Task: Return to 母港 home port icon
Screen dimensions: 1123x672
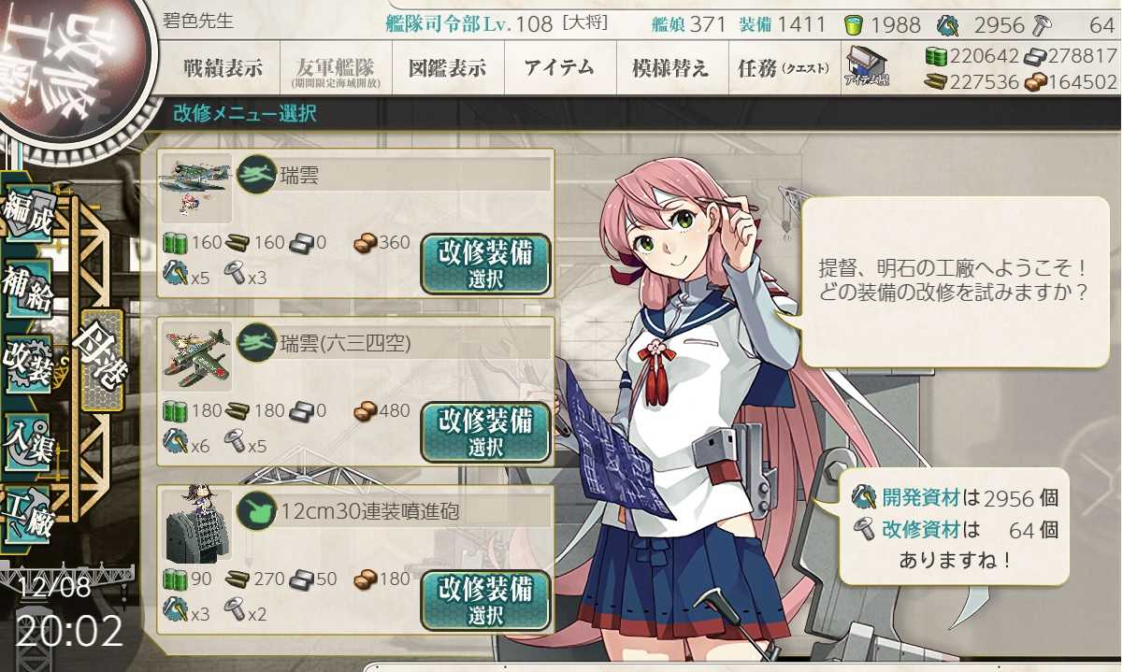Action: (x=101, y=360)
